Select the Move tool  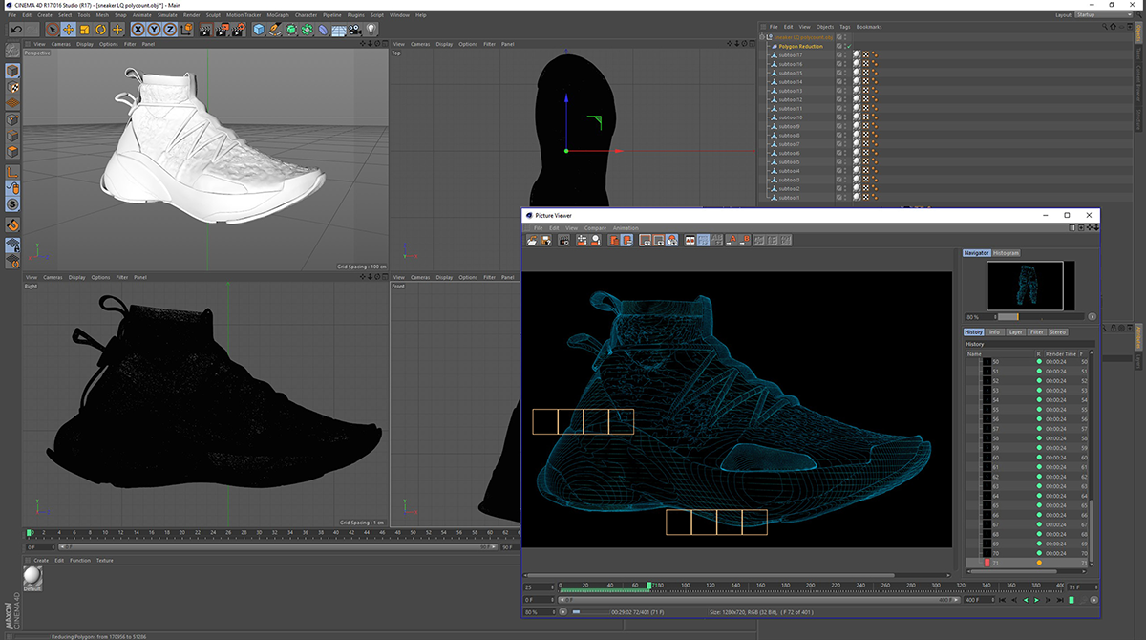point(70,30)
